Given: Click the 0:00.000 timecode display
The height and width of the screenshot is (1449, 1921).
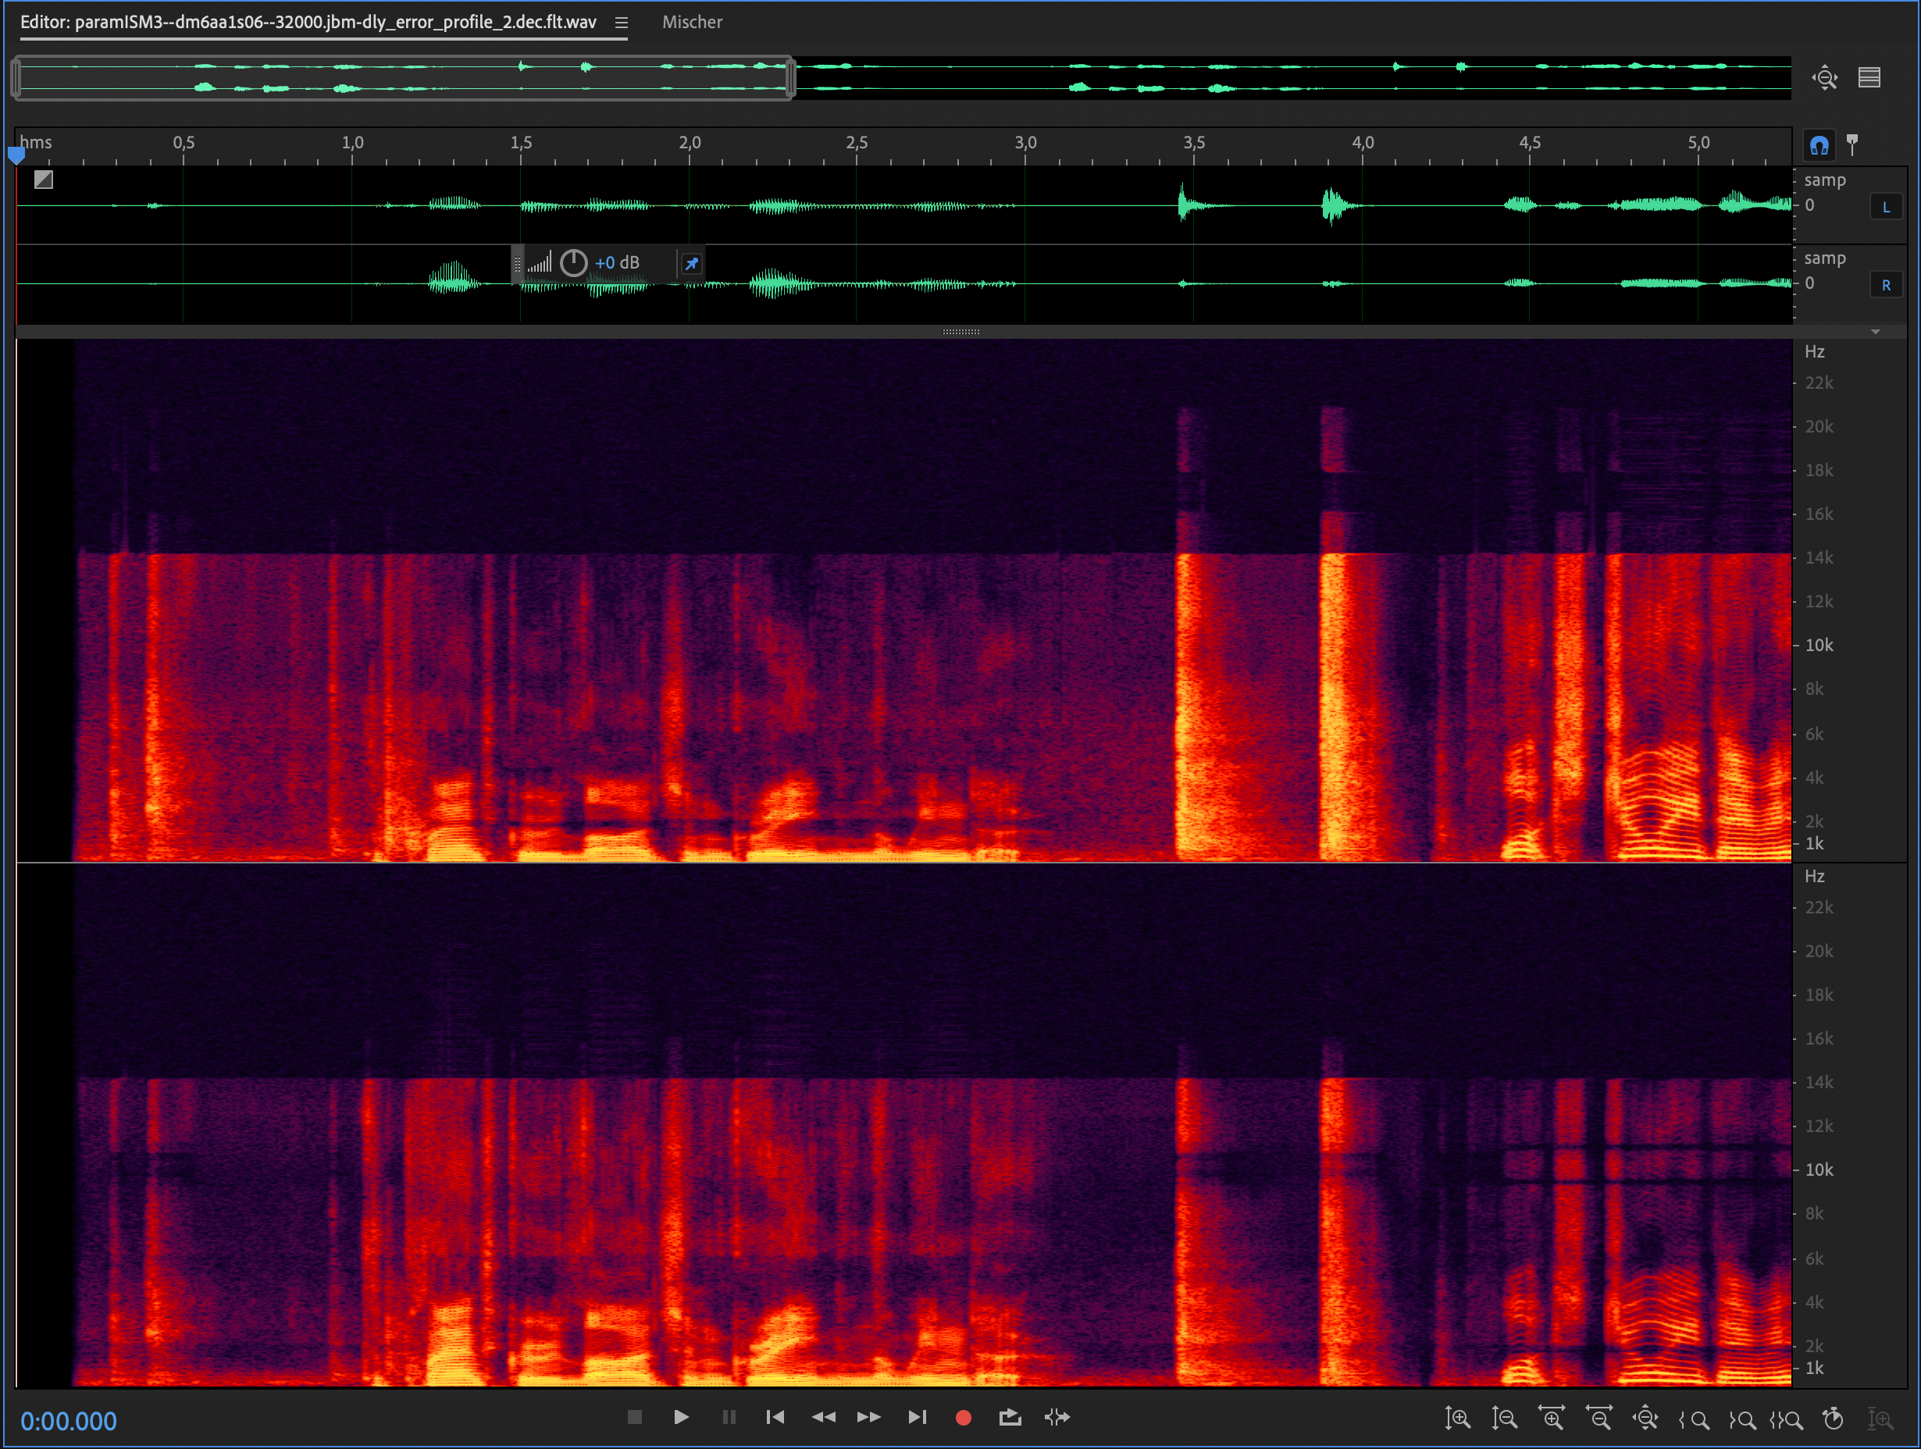Looking at the screenshot, I should tap(69, 1421).
